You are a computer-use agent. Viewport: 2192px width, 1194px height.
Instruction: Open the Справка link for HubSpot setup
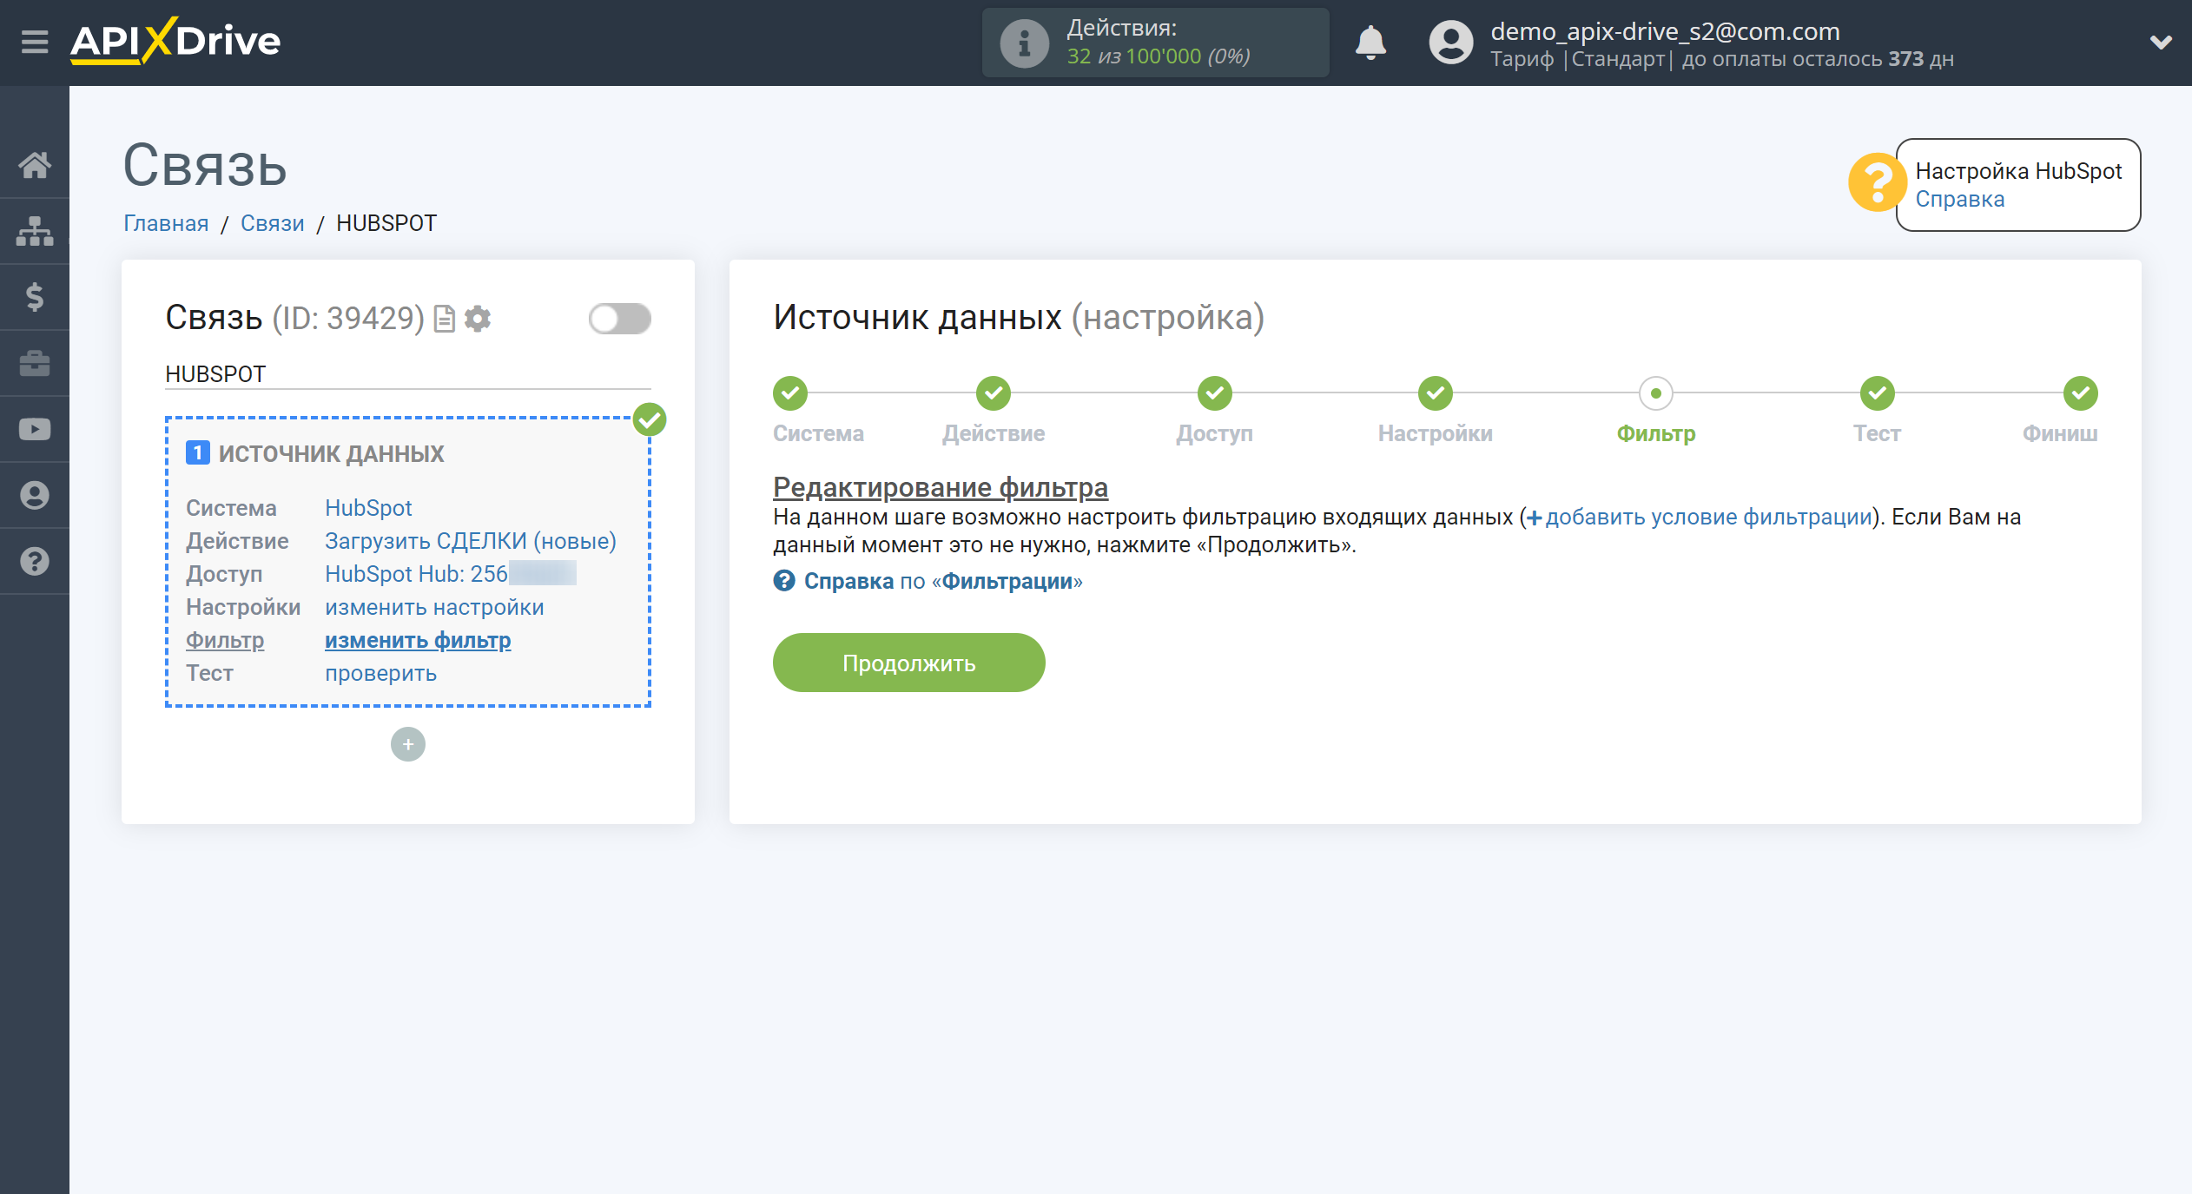1960,199
